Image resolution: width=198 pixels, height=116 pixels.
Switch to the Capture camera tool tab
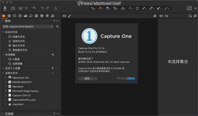click(x=9, y=16)
